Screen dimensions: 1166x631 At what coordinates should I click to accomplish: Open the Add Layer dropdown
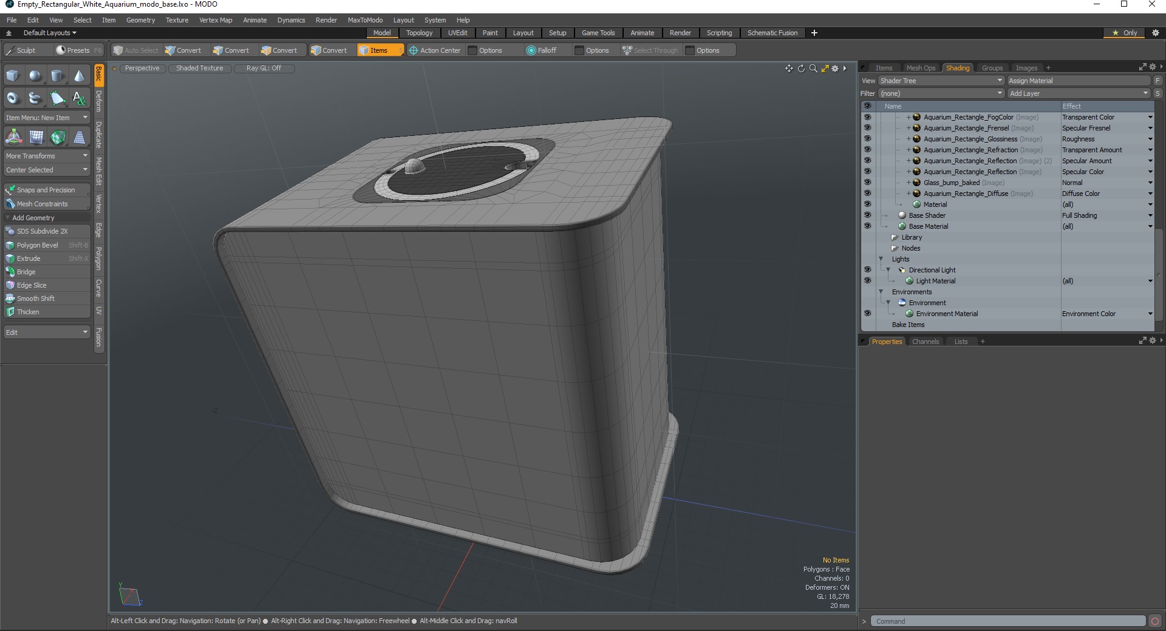click(x=1079, y=93)
